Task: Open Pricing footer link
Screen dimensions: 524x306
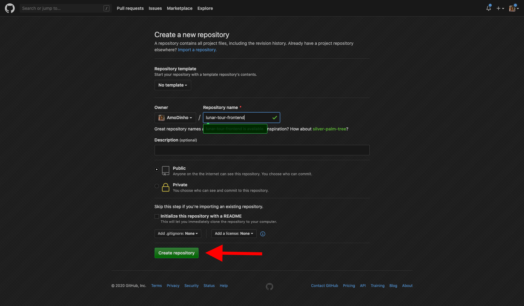Action: click(349, 286)
